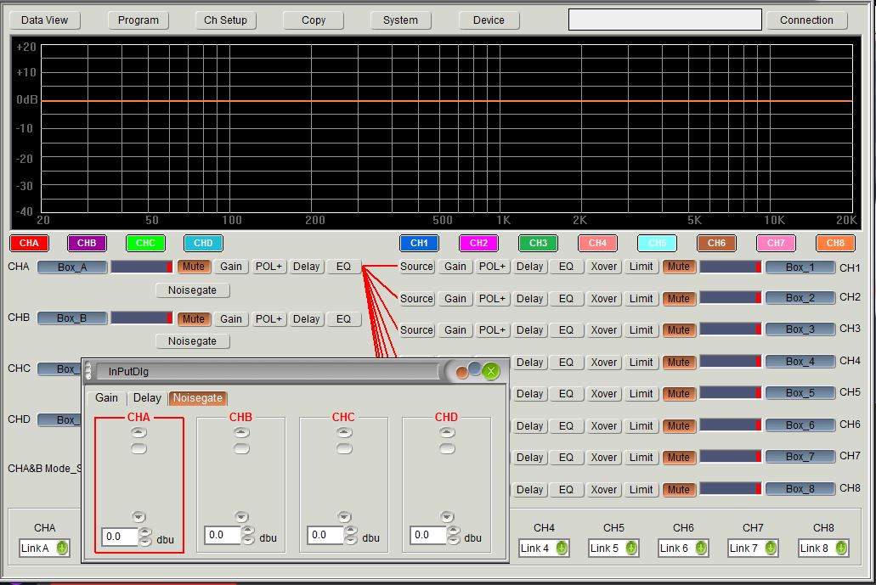
Task: Click the CHA dbu value field
Action: pyautogui.click(x=120, y=537)
